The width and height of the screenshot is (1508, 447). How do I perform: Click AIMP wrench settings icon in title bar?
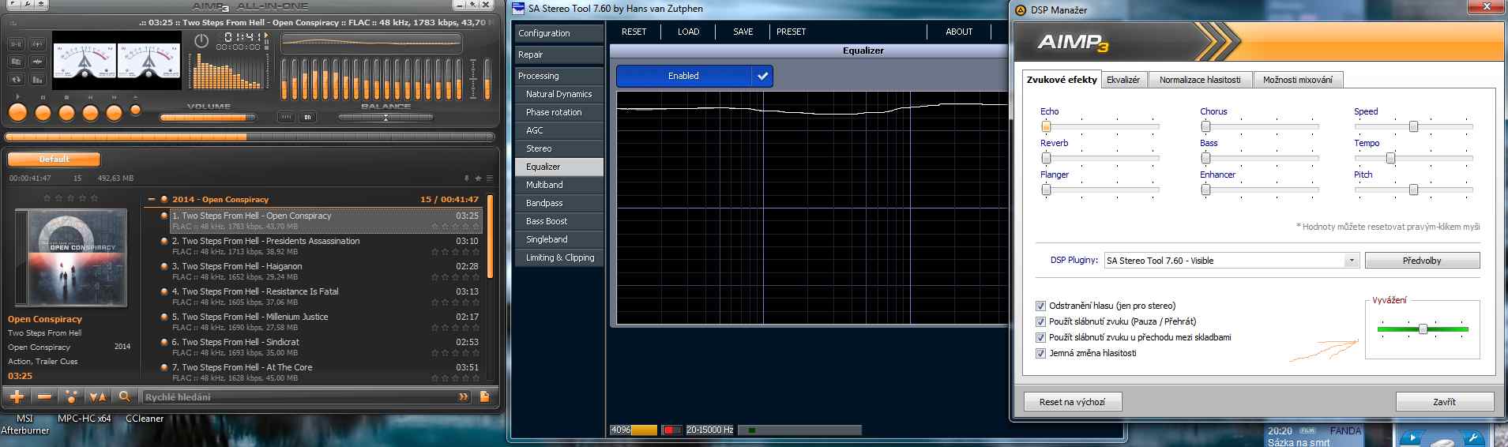(28, 4)
